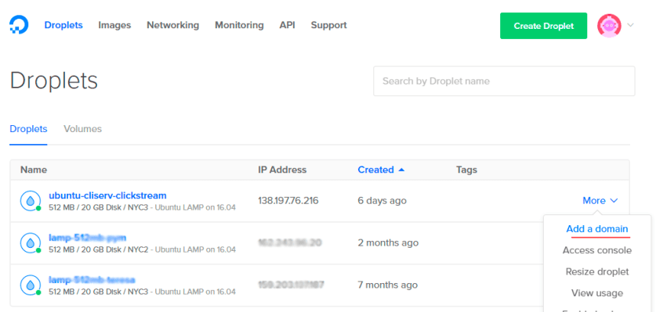Toggle sort arrow next to Created

tap(401, 170)
